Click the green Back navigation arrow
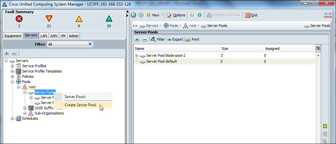 [x=134, y=15]
